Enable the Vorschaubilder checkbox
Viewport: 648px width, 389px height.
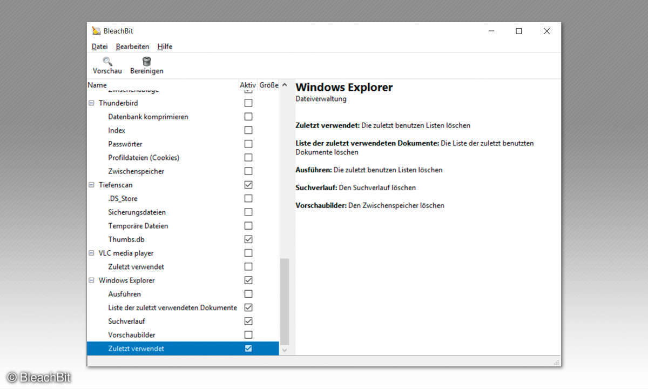(248, 335)
